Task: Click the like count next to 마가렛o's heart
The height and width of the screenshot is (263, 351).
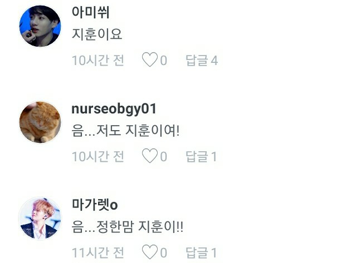Action: 163,253
